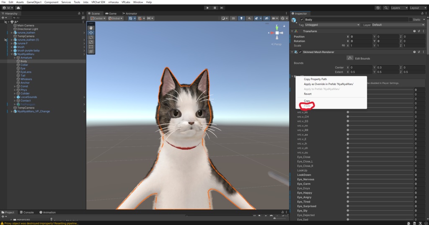This screenshot has height=225, width=429.
Task: Lock the Inspector panel
Action: point(422,13)
